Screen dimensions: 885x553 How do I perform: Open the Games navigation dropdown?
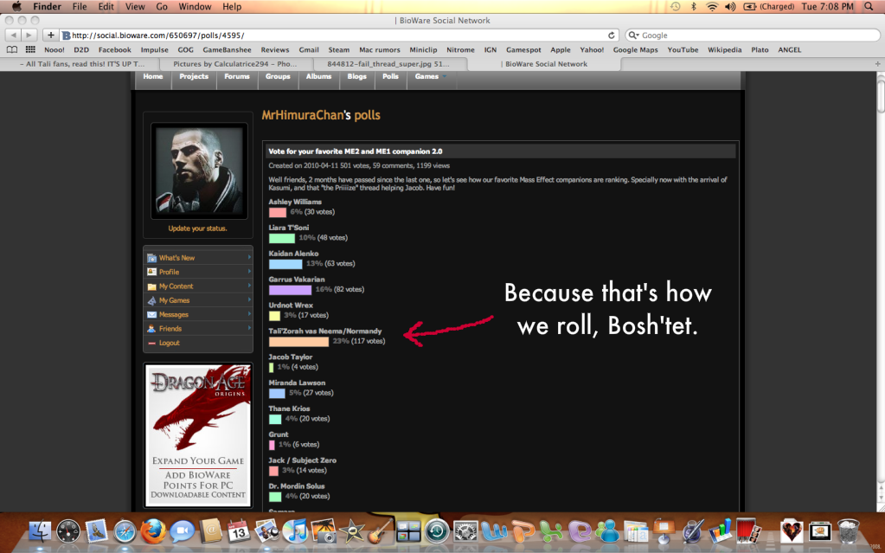[430, 76]
